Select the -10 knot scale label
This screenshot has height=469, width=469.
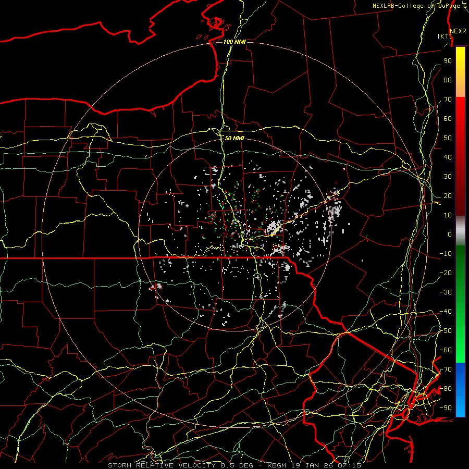point(446,254)
